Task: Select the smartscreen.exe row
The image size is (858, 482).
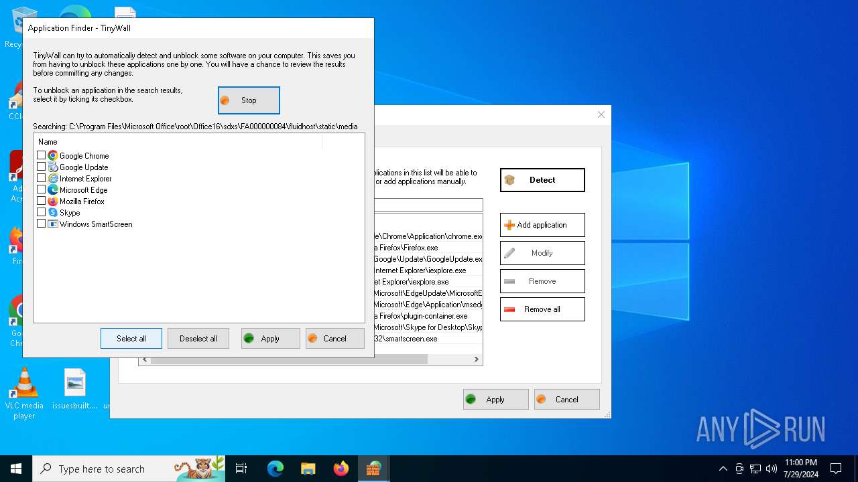Action: click(x=428, y=339)
